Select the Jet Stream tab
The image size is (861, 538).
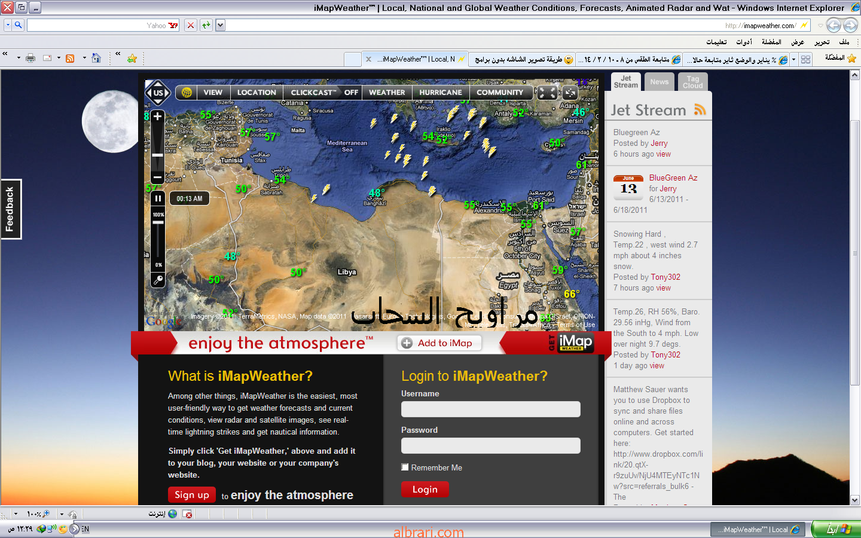coord(626,82)
